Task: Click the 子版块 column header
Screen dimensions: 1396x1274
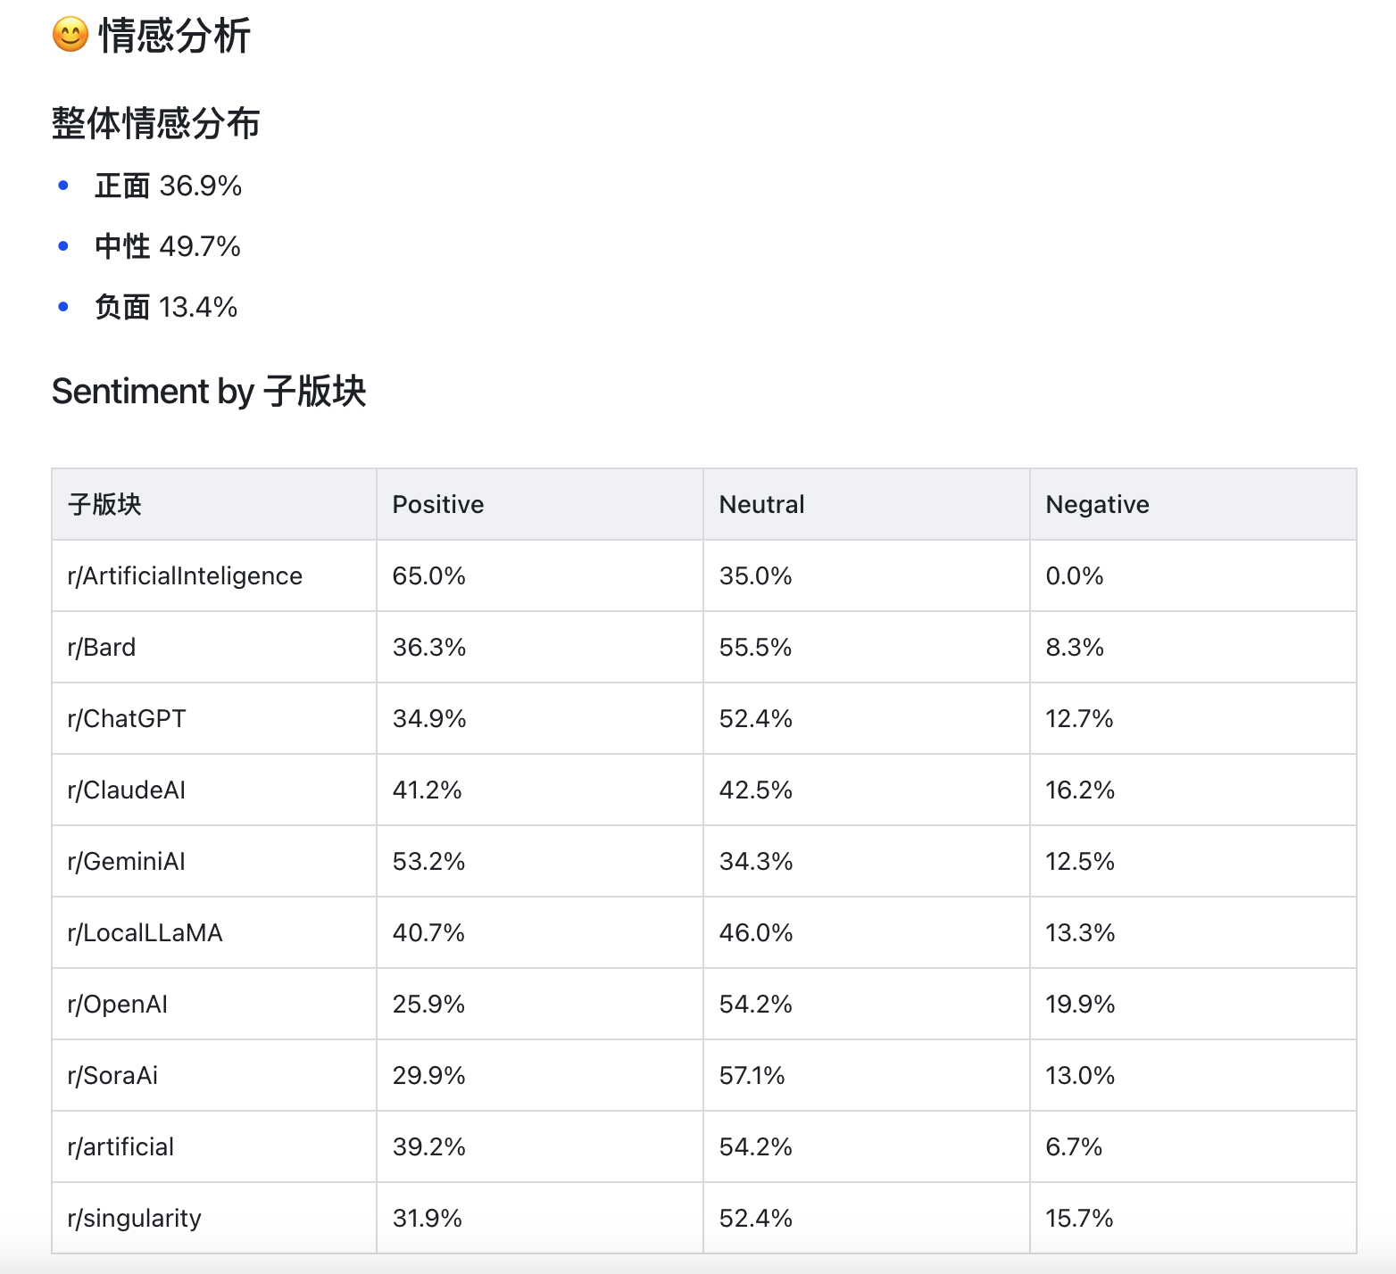Action: click(x=104, y=504)
